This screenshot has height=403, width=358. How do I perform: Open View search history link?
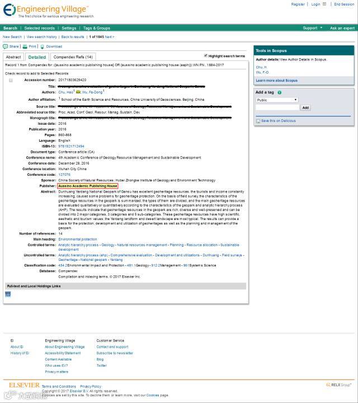pyautogui.click(x=41, y=37)
